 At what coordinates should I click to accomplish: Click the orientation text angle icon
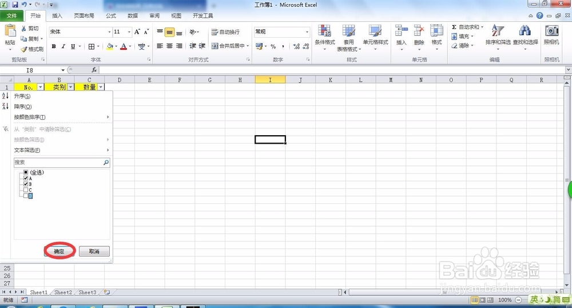(x=193, y=32)
